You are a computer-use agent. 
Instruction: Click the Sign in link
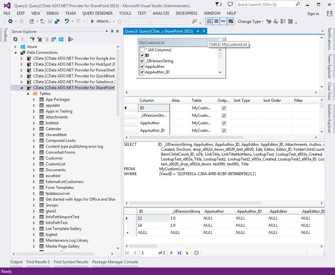coord(313,13)
